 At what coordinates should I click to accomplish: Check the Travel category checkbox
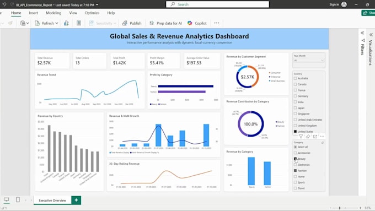coord(296,188)
